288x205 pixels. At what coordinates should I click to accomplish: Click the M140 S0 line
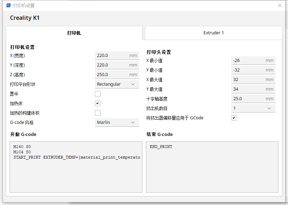tap(22, 147)
